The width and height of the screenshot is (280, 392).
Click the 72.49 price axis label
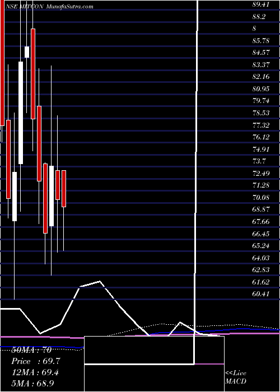click(x=261, y=173)
